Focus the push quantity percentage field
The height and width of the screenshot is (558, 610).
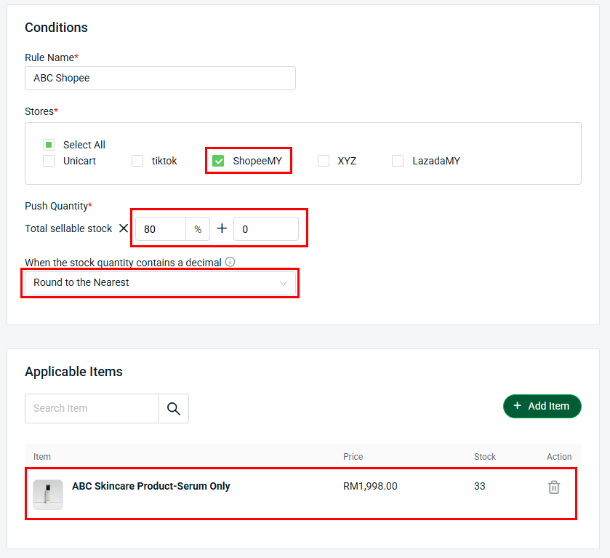161,229
